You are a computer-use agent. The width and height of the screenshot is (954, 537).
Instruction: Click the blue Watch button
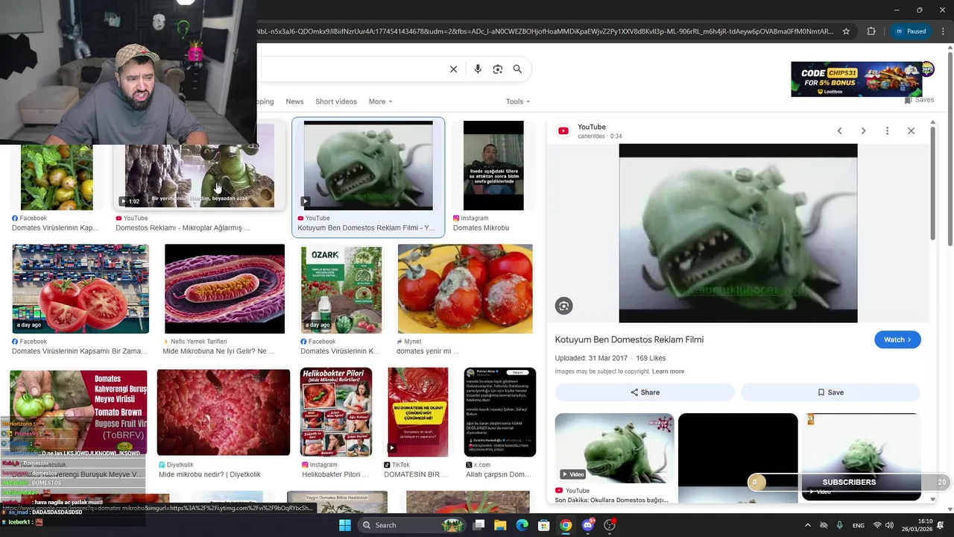coord(897,339)
